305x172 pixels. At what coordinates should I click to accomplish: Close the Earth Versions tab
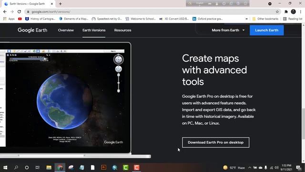[x=52, y=4]
